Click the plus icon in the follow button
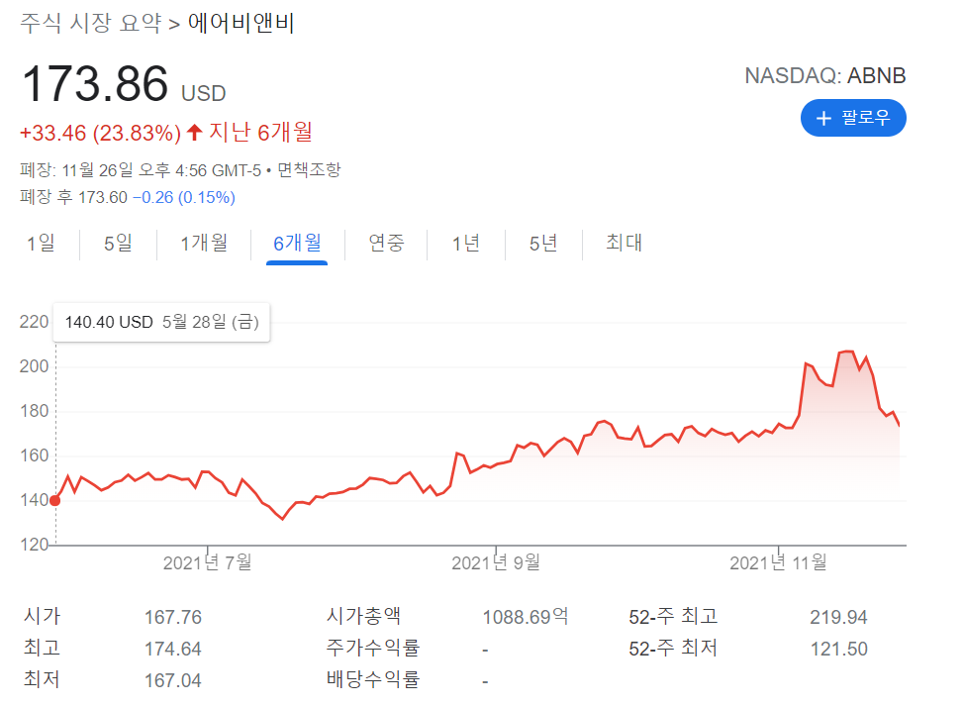The width and height of the screenshot is (963, 707). pyautogui.click(x=823, y=118)
